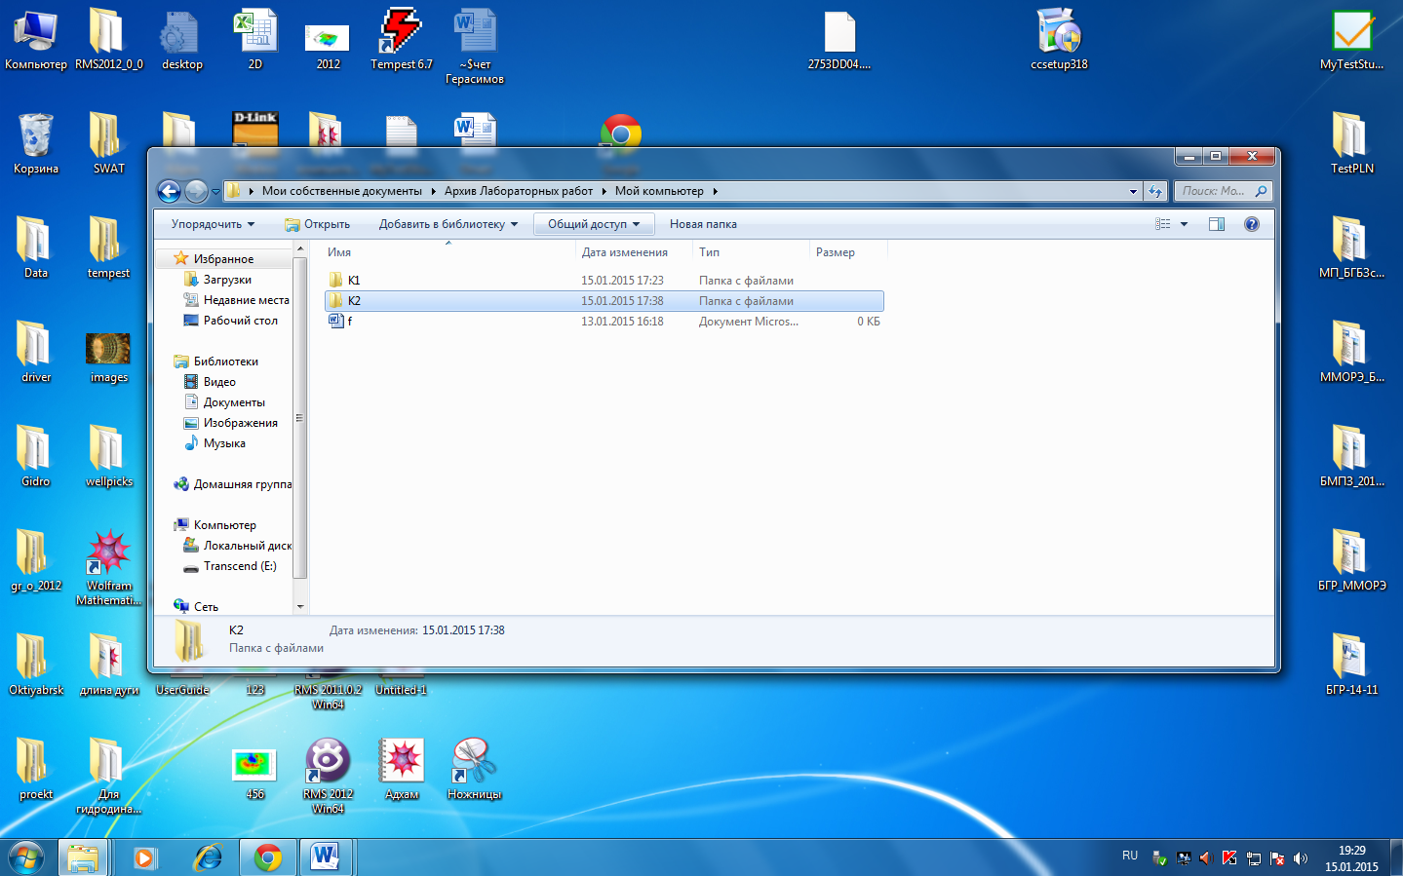
Task: Expand the Упорядочить menu
Action: coord(213,224)
